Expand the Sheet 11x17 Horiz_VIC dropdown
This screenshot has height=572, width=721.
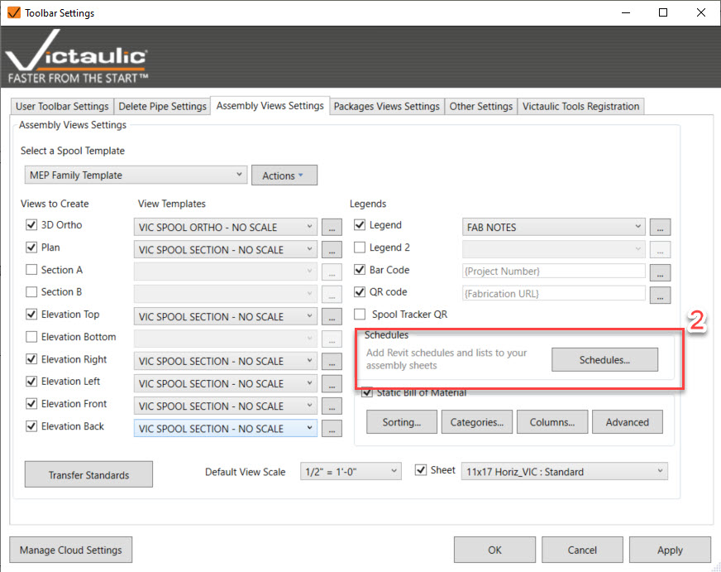pyautogui.click(x=564, y=472)
